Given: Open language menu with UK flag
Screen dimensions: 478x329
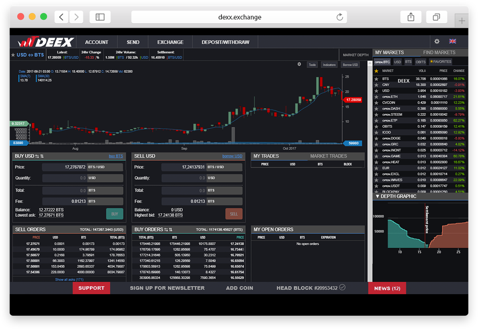Looking at the screenshot, I should pyautogui.click(x=453, y=41).
